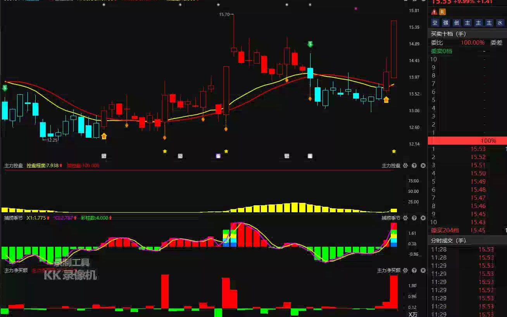Click the 15.70 high price label
The width and height of the screenshot is (507, 317).
224,14
